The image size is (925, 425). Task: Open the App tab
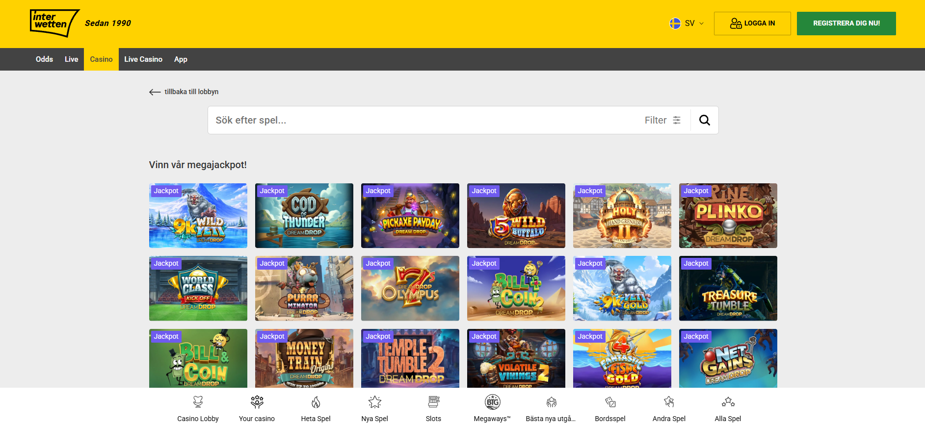[181, 59]
